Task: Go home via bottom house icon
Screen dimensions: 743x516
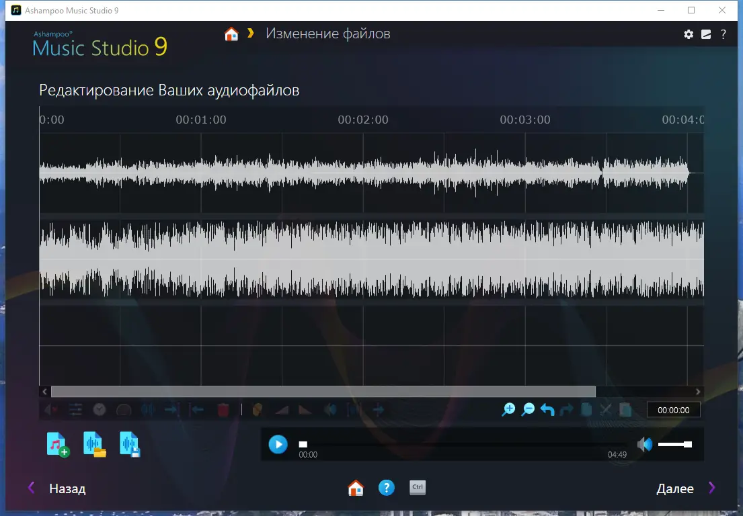Action: click(x=356, y=488)
